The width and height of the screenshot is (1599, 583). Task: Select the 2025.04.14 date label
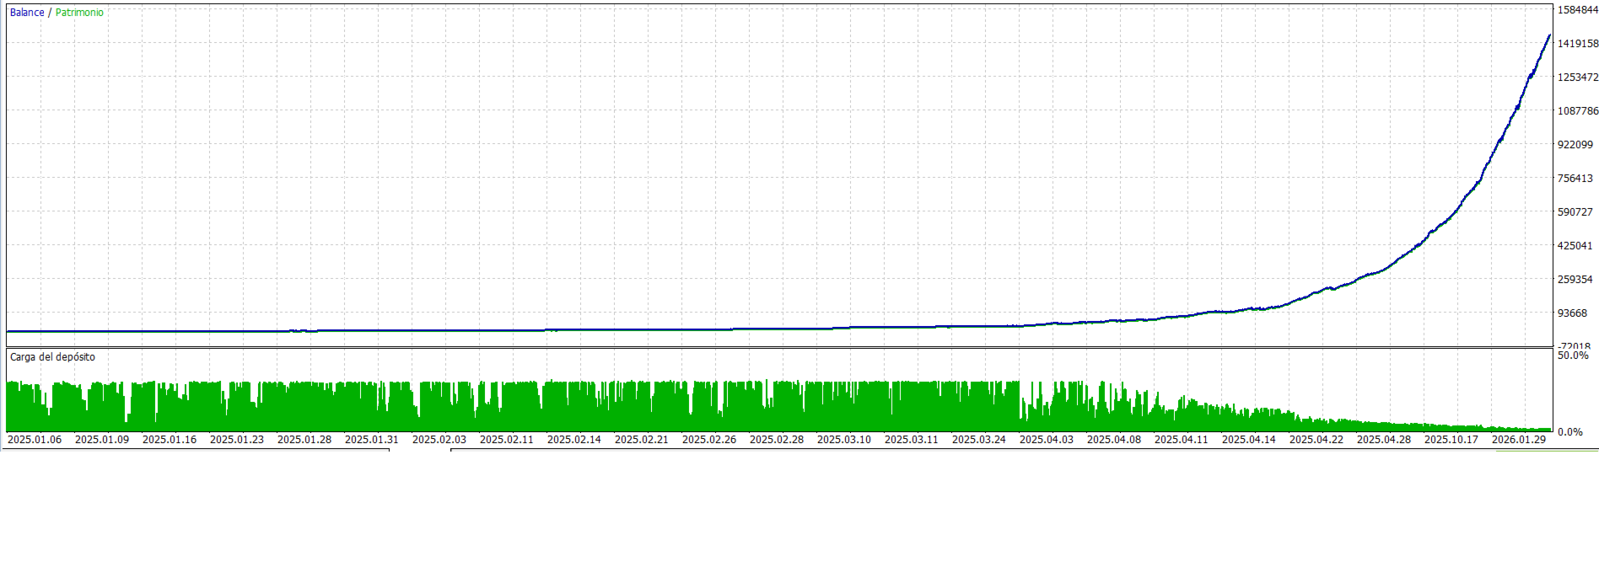(1249, 440)
